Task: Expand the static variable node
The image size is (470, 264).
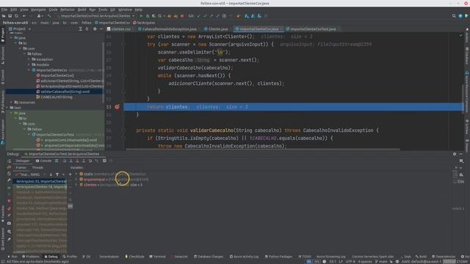Action: (x=76, y=174)
